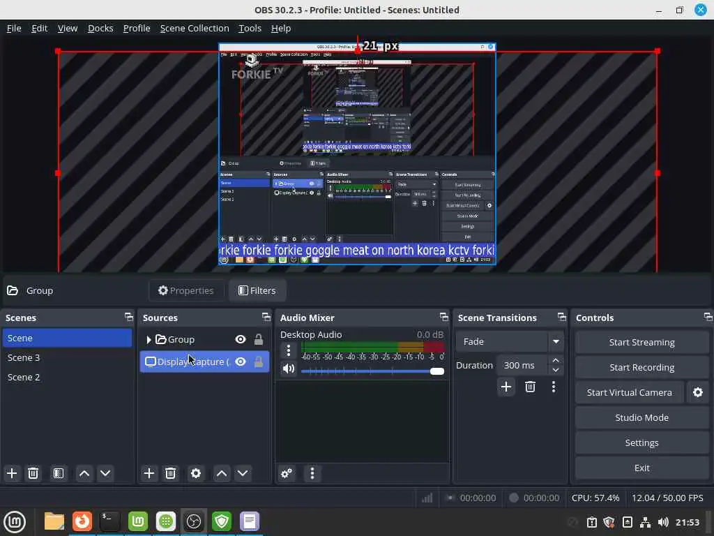This screenshot has height=536, width=714.
Task: Open transition properties three-dot menu
Action: pyautogui.click(x=553, y=387)
